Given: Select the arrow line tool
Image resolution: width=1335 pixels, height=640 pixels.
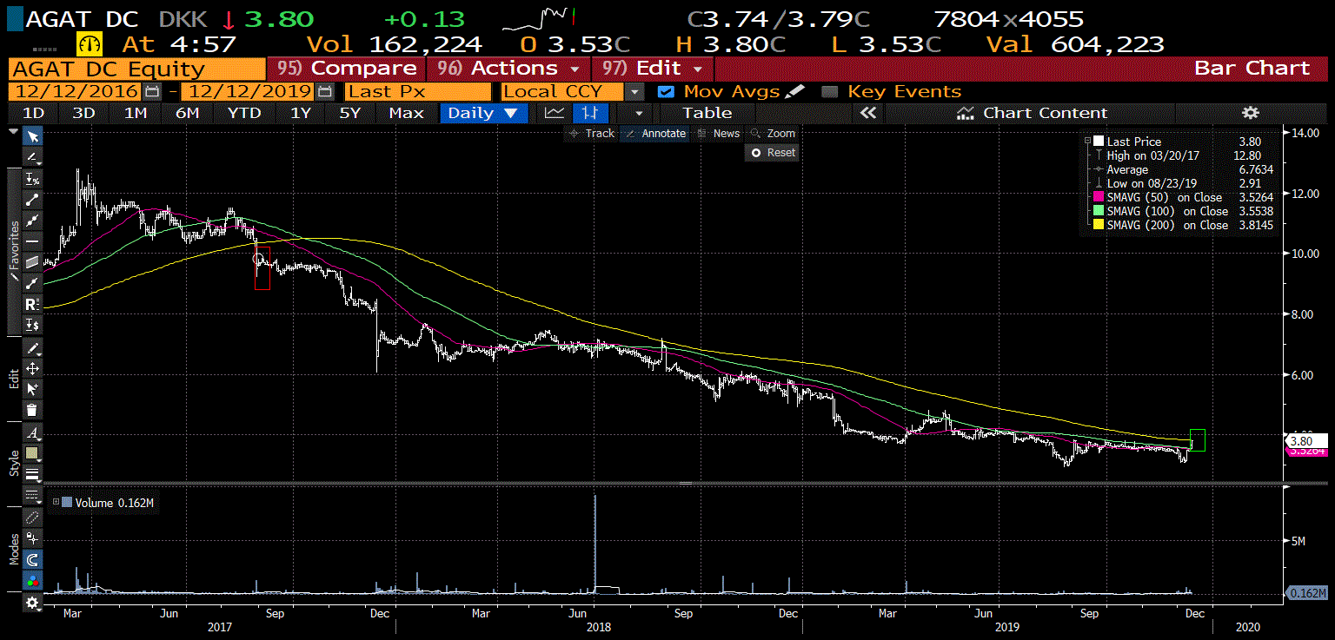Looking at the screenshot, I should (33, 282).
